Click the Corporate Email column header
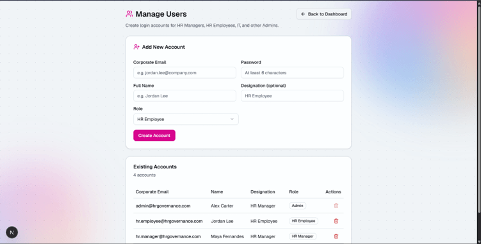The height and width of the screenshot is (244, 481). coord(152,192)
